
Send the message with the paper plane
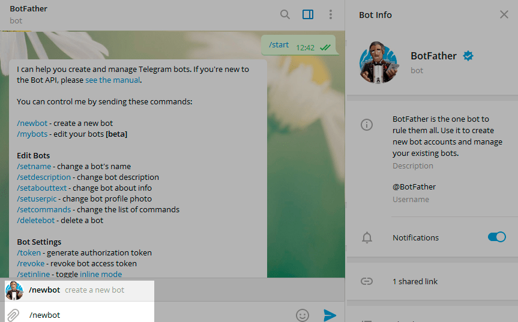coord(330,315)
